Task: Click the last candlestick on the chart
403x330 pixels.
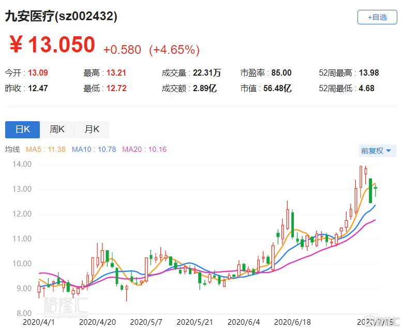Action: 376,191
